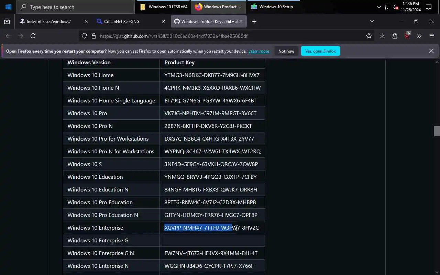
Task: Open network status tray icon
Action: (x=387, y=7)
